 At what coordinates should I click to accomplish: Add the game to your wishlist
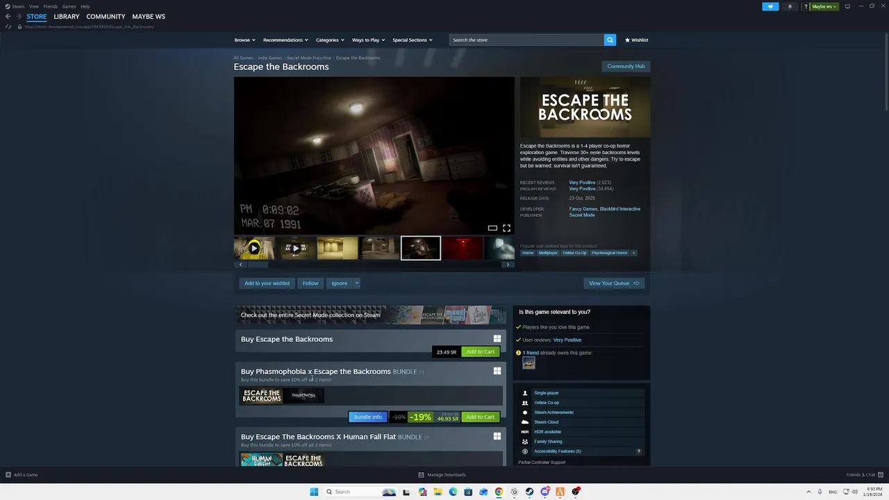(x=267, y=283)
